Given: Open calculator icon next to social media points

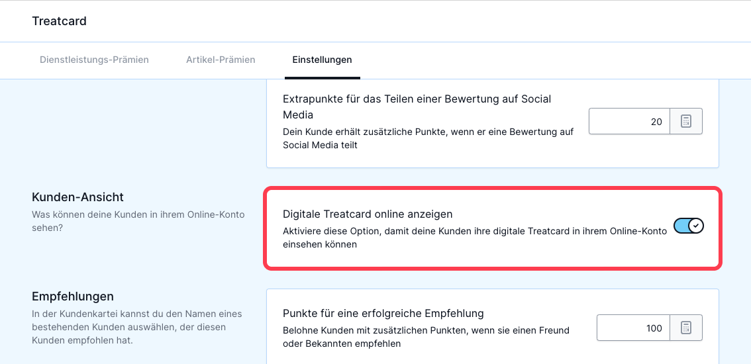Looking at the screenshot, I should [x=686, y=121].
